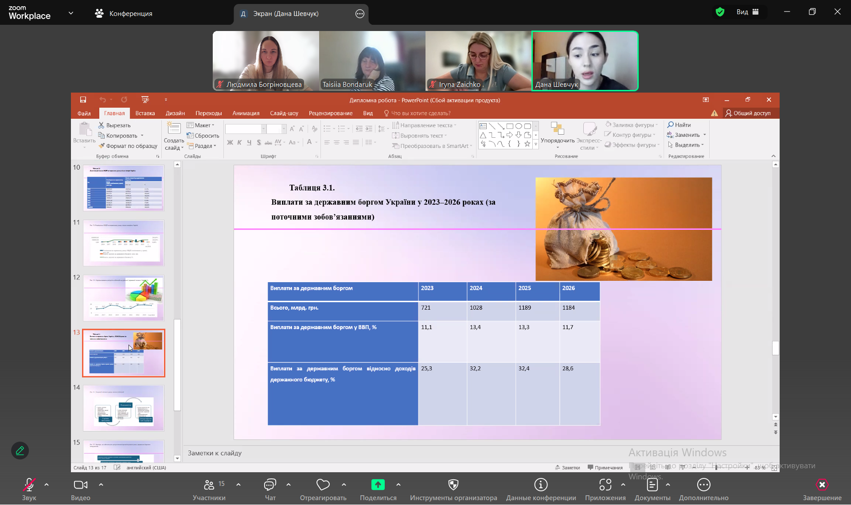Open Conference Info icon

tap(541, 485)
